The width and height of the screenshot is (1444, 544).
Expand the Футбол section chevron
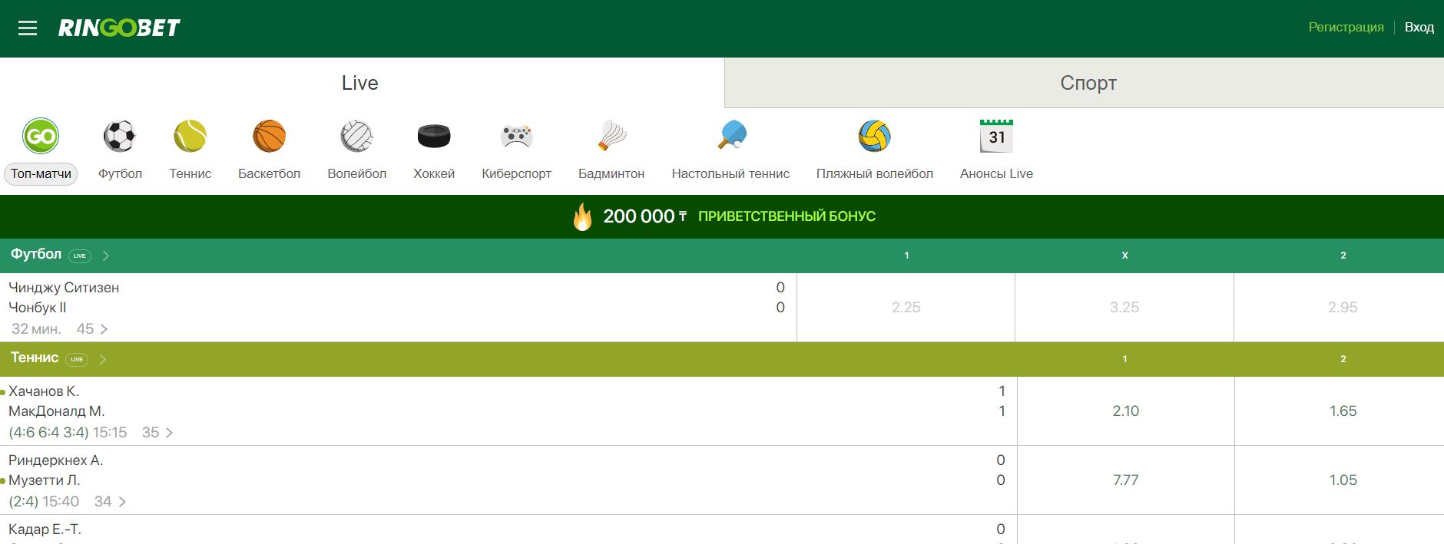(x=106, y=256)
